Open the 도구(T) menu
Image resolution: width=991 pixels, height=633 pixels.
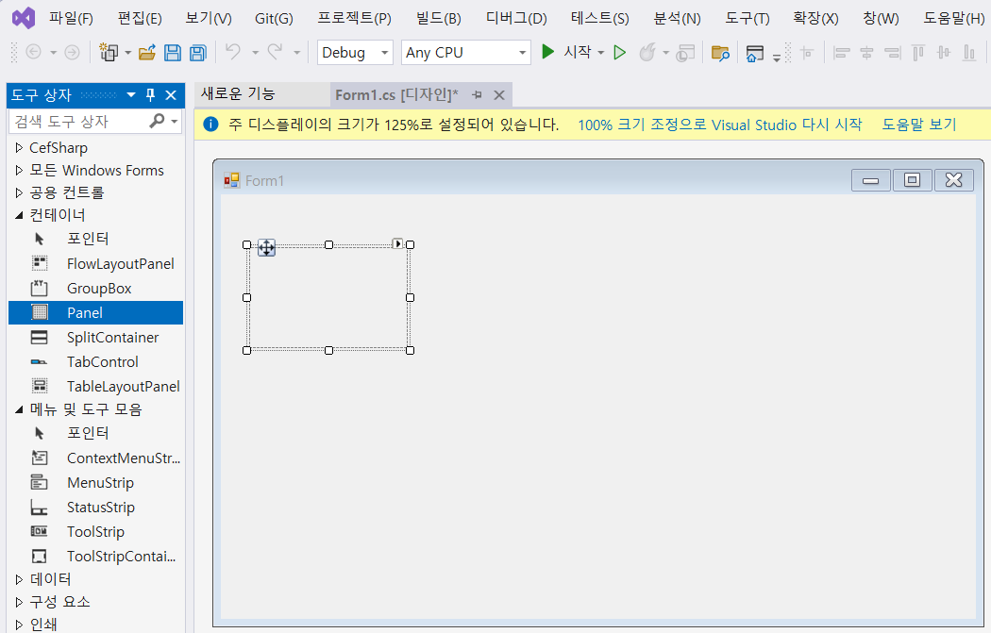[747, 18]
